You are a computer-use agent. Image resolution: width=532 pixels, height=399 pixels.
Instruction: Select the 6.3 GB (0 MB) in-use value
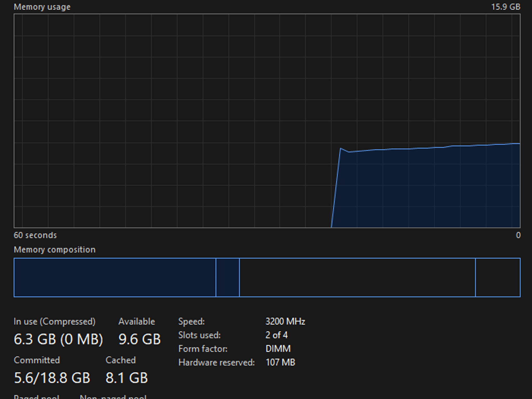tap(58, 339)
